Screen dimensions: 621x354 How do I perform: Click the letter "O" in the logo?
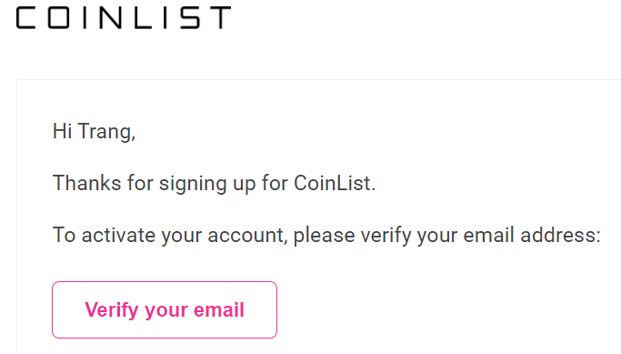pos(59,18)
